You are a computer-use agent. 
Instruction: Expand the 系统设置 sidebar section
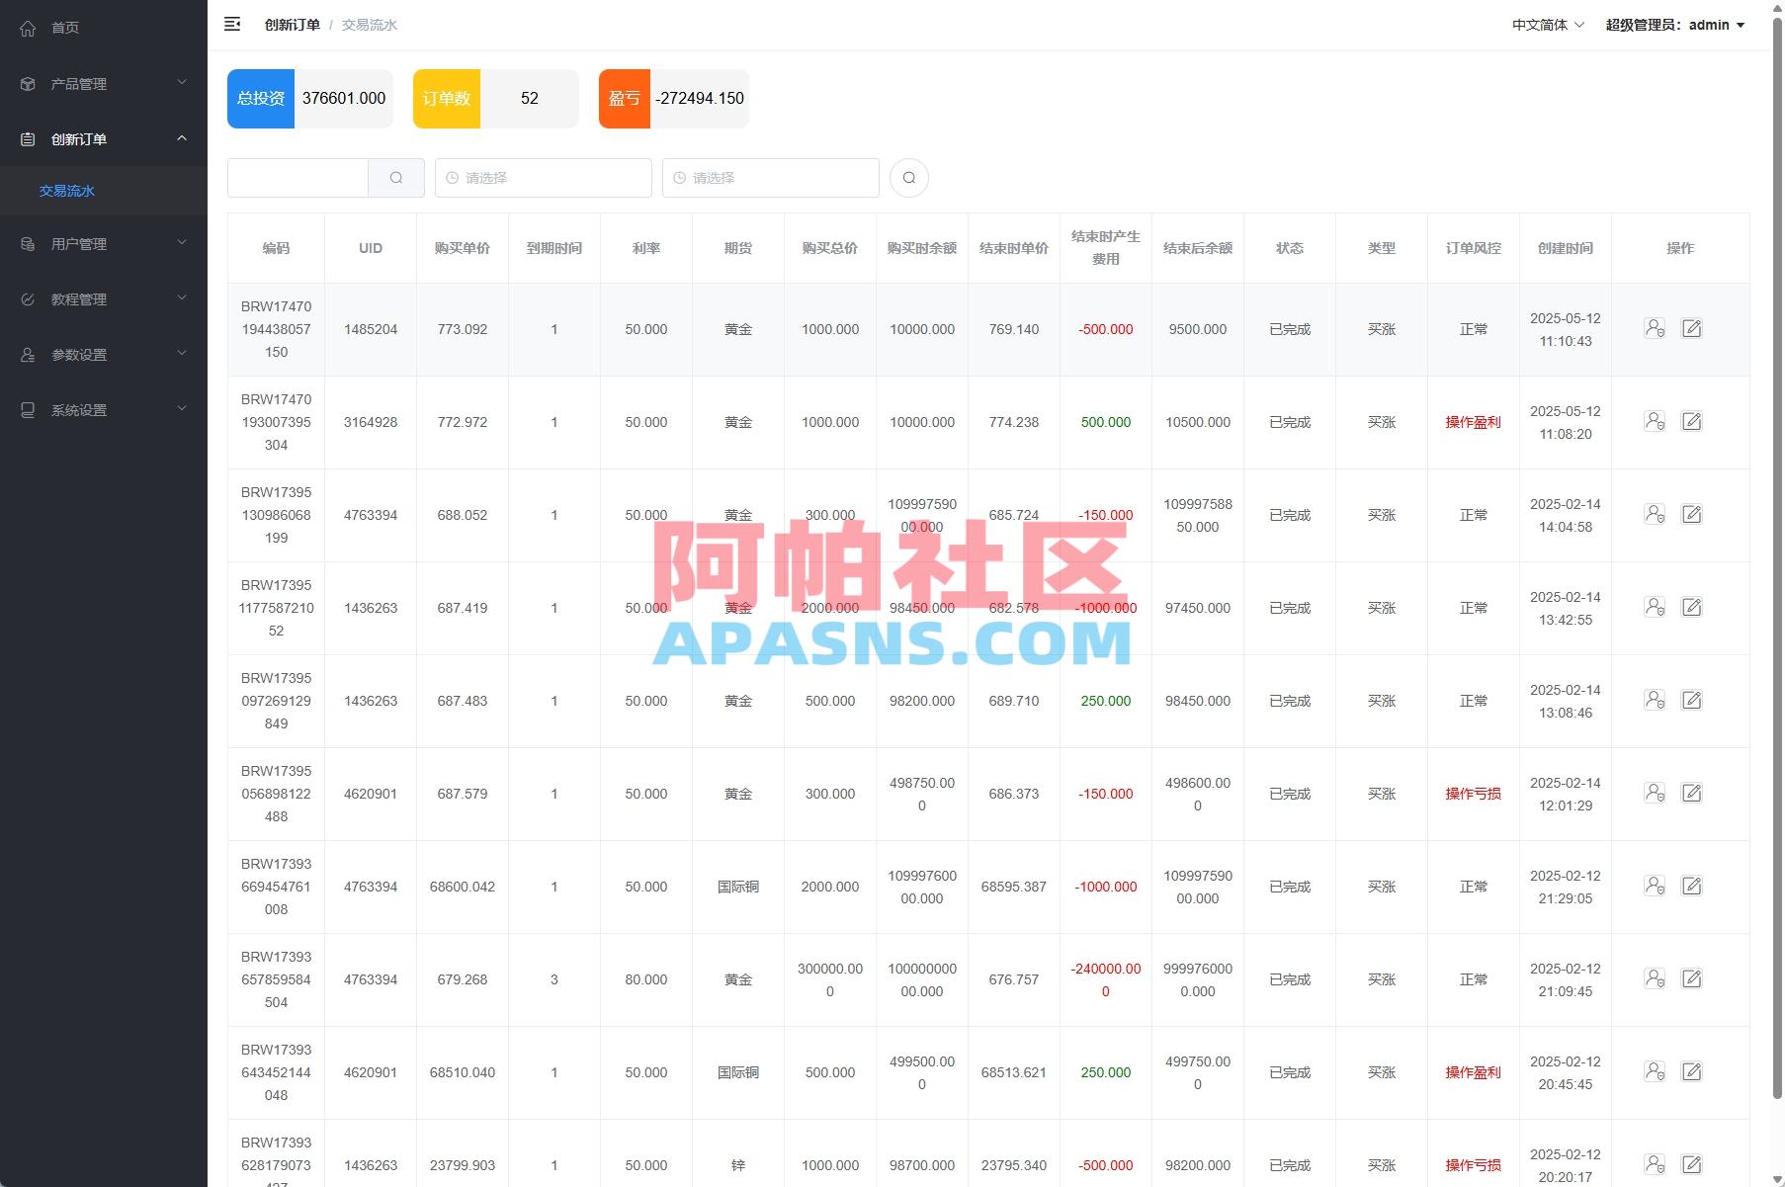pos(103,409)
